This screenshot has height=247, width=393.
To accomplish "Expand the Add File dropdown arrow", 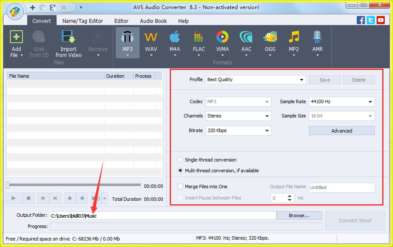I will 22,55.
